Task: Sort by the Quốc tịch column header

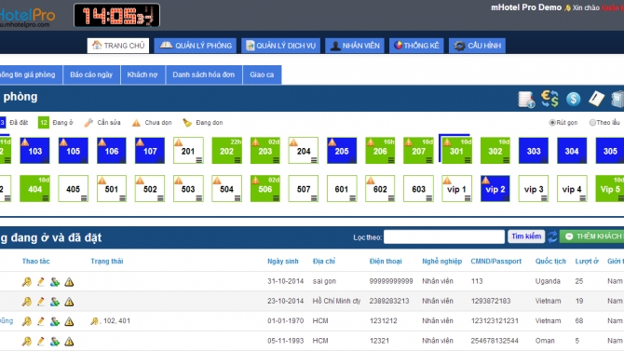Action: tap(550, 261)
